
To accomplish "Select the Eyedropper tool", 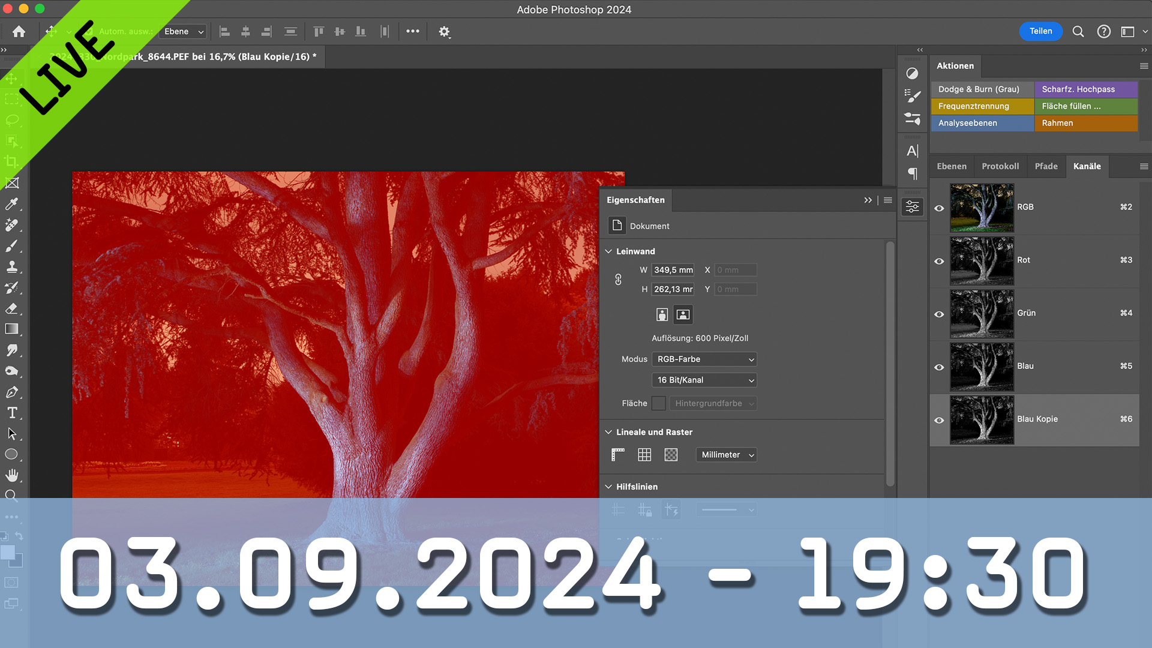I will point(11,204).
